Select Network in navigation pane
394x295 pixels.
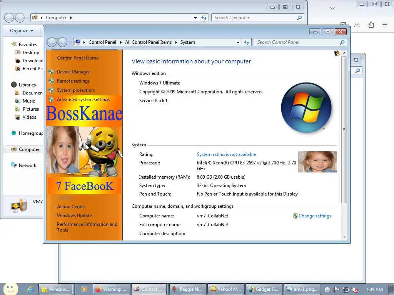[x=27, y=165]
